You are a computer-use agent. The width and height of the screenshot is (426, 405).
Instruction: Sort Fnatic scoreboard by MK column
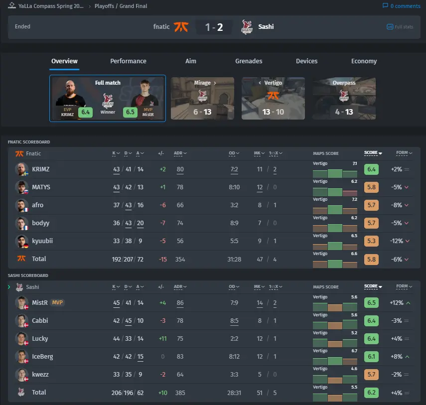pyautogui.click(x=259, y=153)
